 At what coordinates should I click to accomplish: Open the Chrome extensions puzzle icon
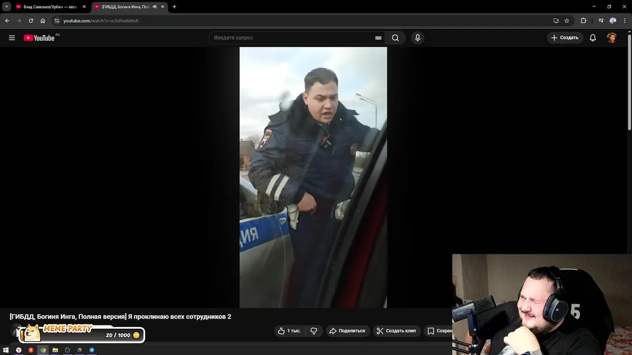(584, 21)
